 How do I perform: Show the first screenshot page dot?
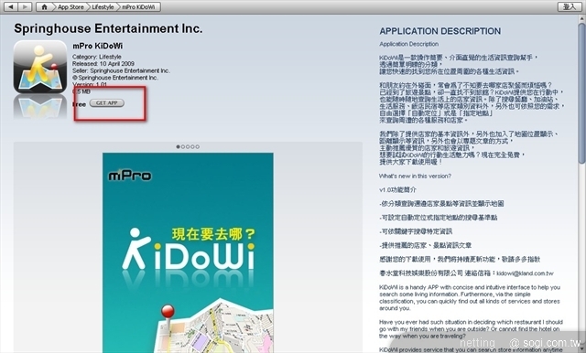tap(178, 146)
